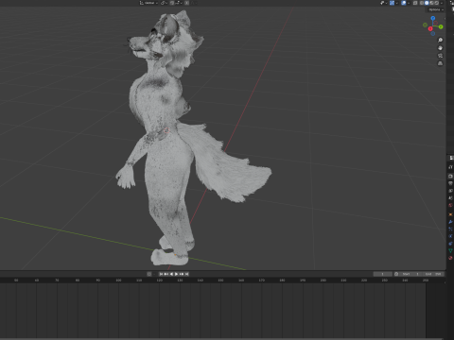Toggle Show Overlays button
Screen dimensions: 454x340
[x=404, y=3]
